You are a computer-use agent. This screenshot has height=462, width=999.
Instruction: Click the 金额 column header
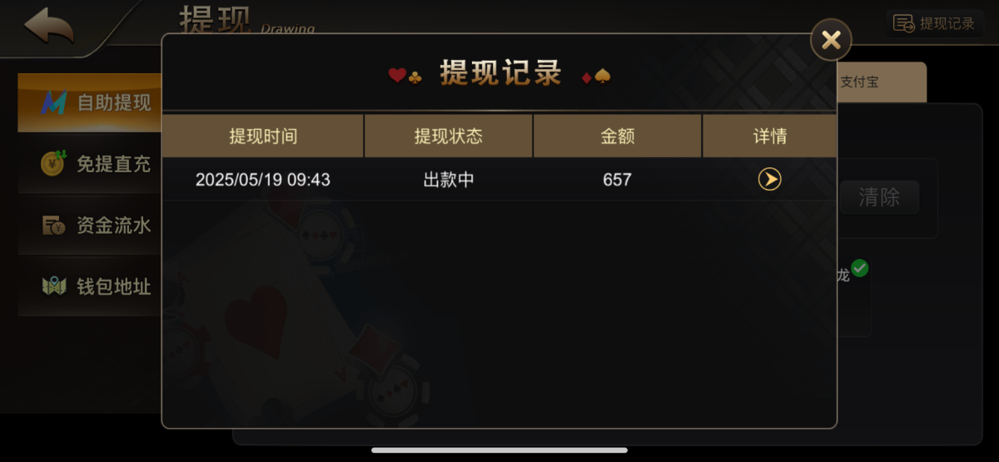618,137
